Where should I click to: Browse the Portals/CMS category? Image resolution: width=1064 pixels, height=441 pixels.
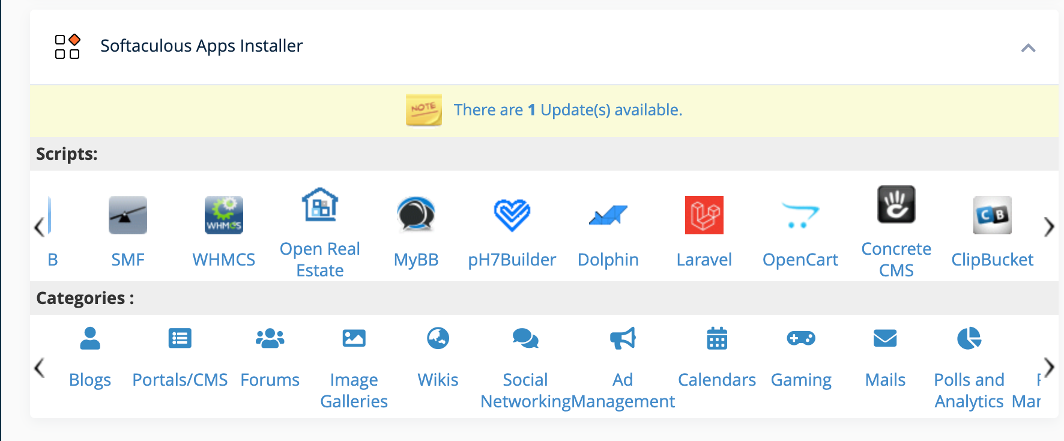tap(180, 338)
